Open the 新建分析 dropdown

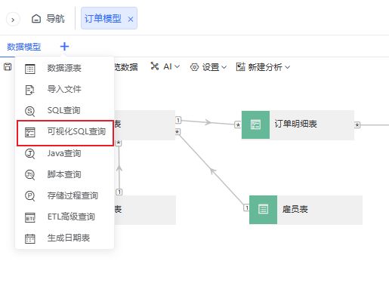(263, 67)
